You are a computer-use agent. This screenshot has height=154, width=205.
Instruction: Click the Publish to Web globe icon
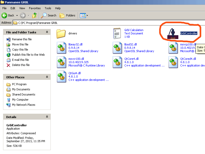pos(8,55)
